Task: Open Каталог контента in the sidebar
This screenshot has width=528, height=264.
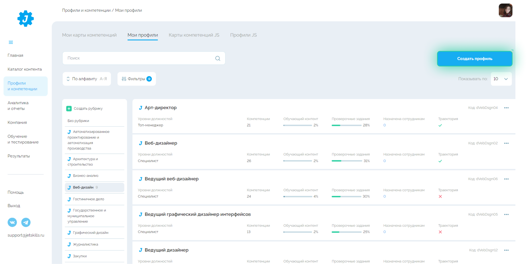Action: pyautogui.click(x=25, y=69)
